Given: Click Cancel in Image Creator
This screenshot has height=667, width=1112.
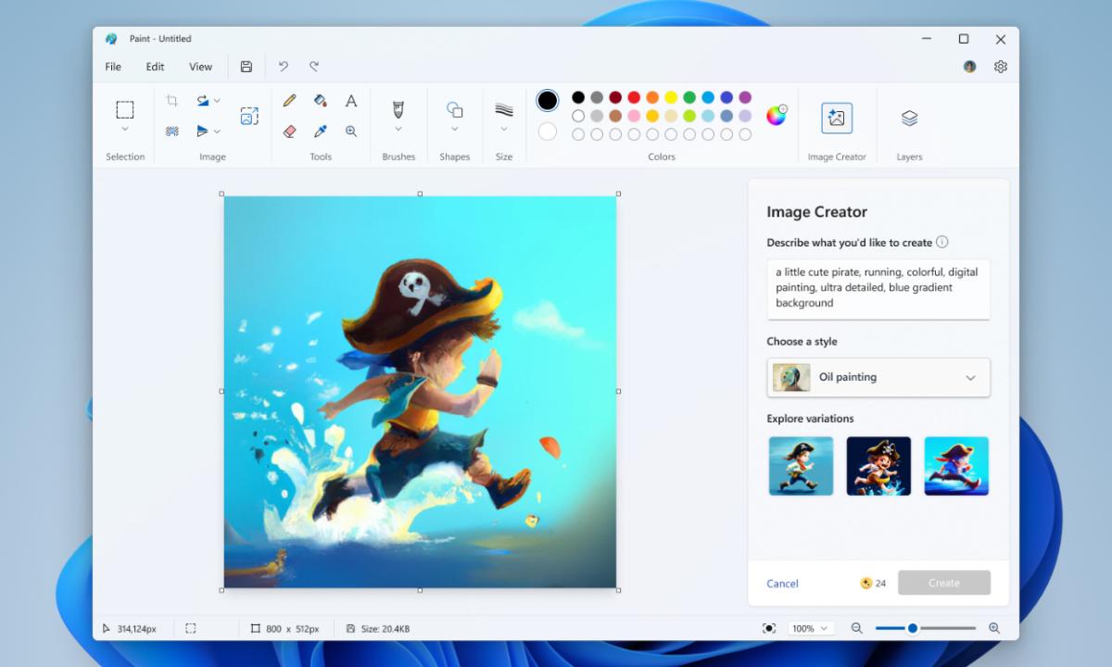Looking at the screenshot, I should pyautogui.click(x=782, y=584).
